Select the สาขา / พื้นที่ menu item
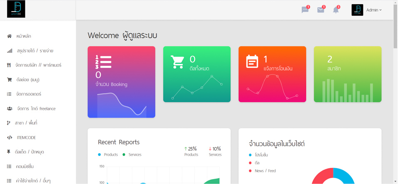The height and width of the screenshot is (184, 398). click(26, 123)
